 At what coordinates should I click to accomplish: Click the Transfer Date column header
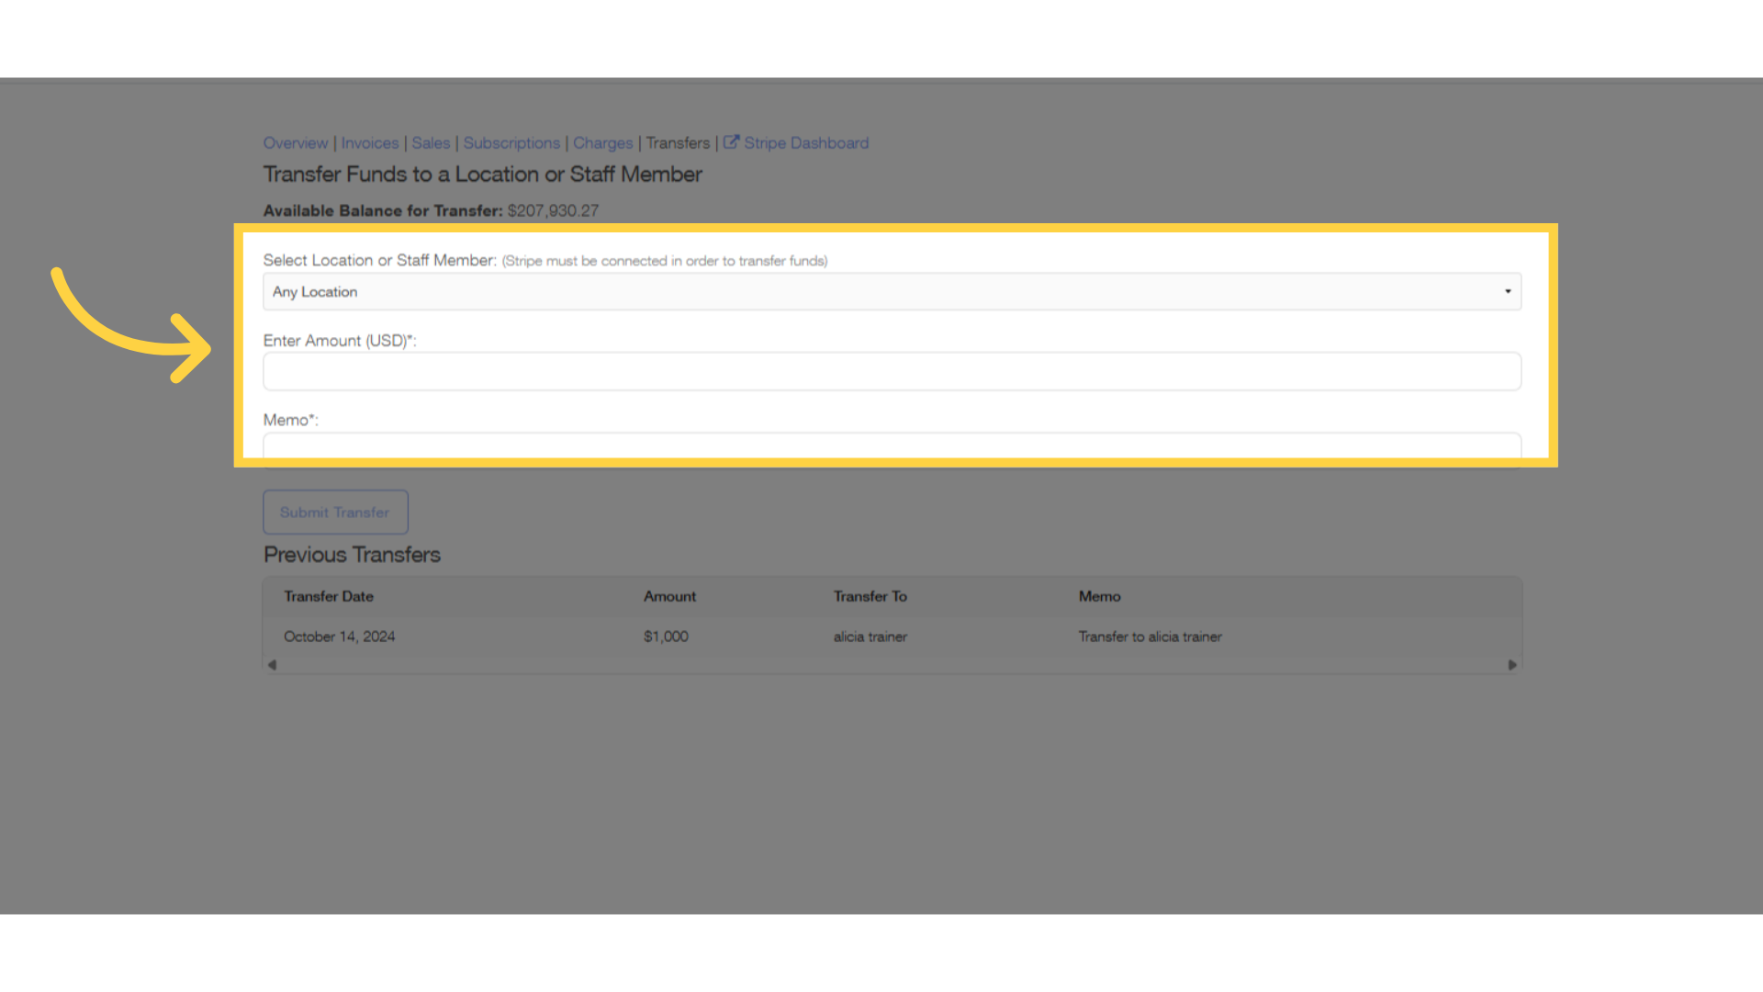pyautogui.click(x=329, y=596)
